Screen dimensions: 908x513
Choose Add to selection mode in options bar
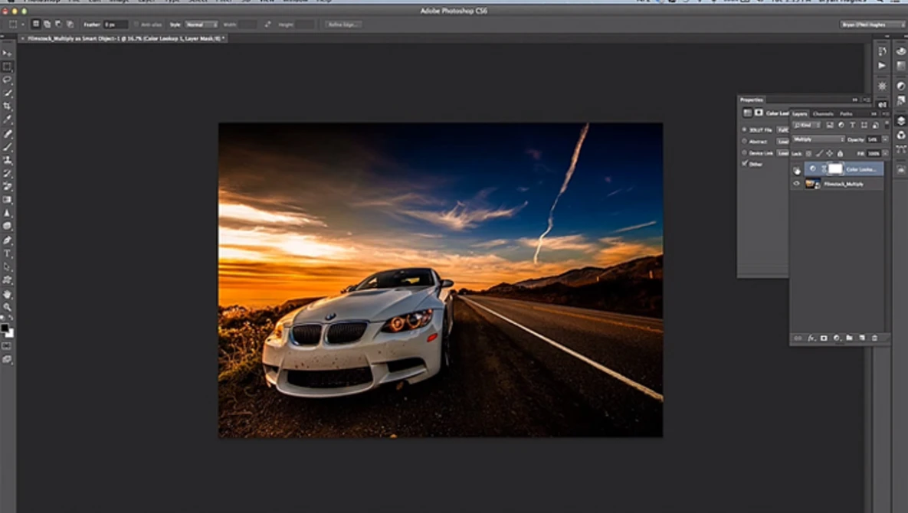pos(47,25)
